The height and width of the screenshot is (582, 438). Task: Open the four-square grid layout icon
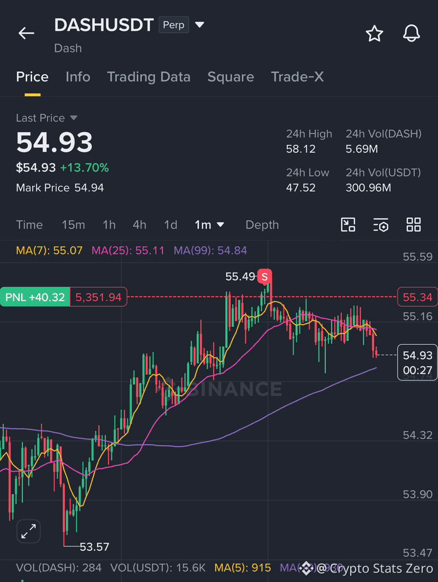(x=414, y=225)
